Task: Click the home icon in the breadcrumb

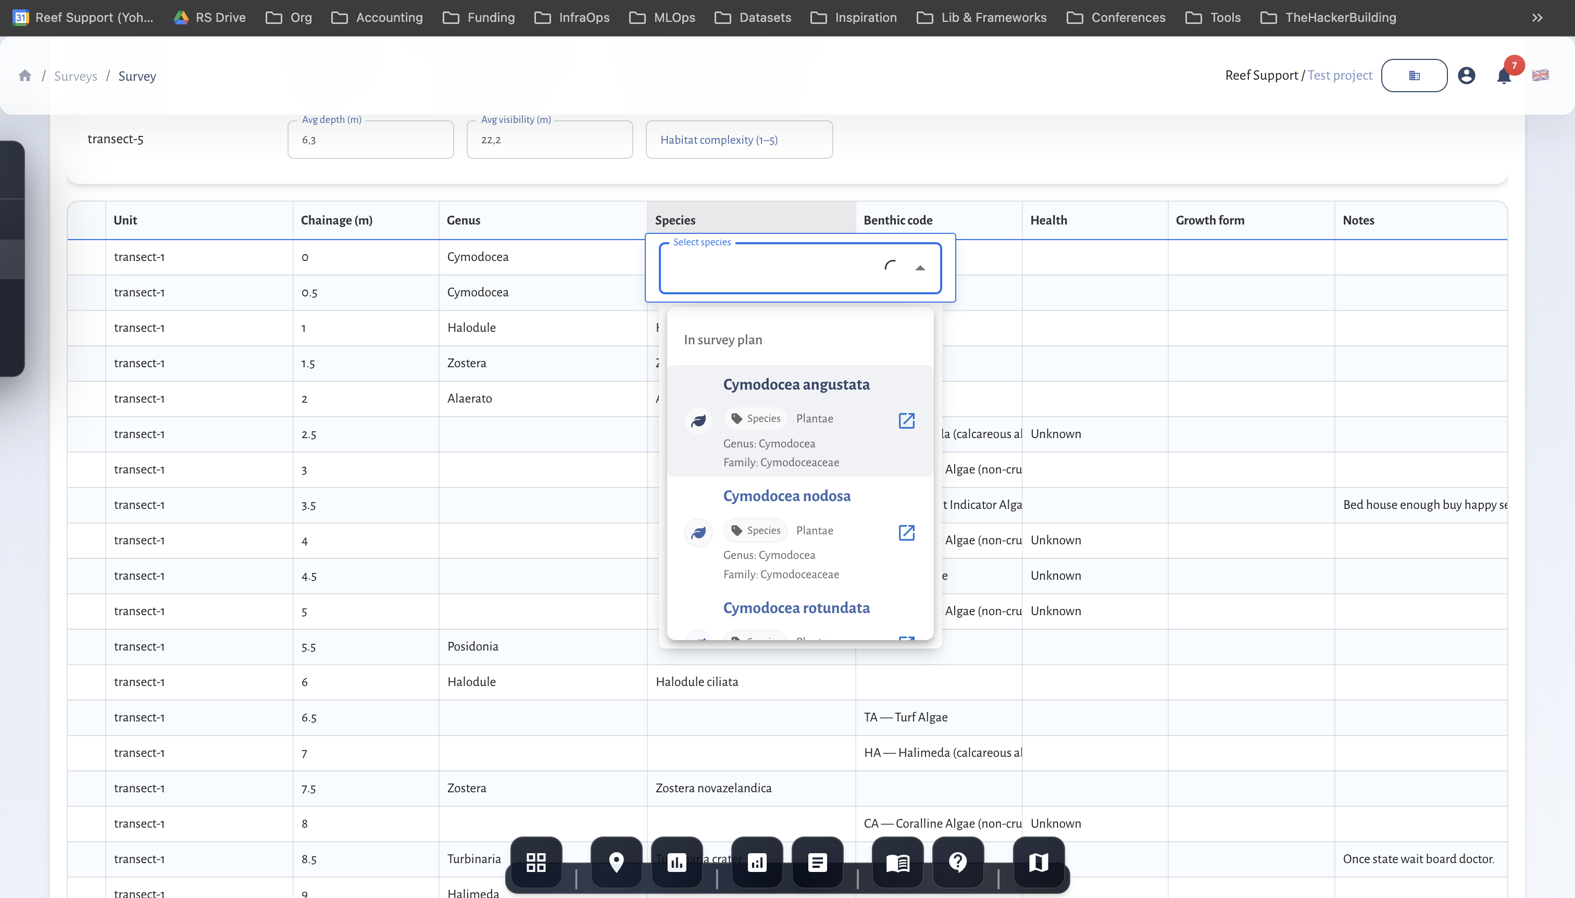Action: tap(24, 75)
